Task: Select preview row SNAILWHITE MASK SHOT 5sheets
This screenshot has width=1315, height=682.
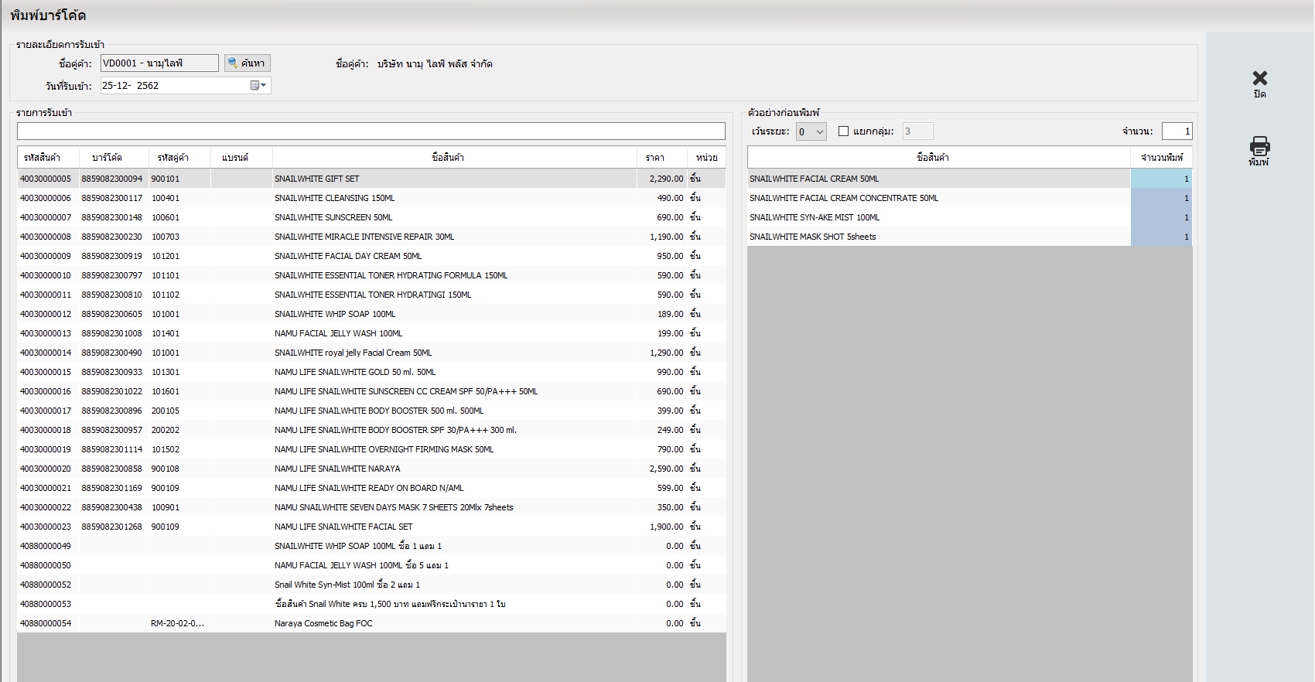Action: [970, 237]
